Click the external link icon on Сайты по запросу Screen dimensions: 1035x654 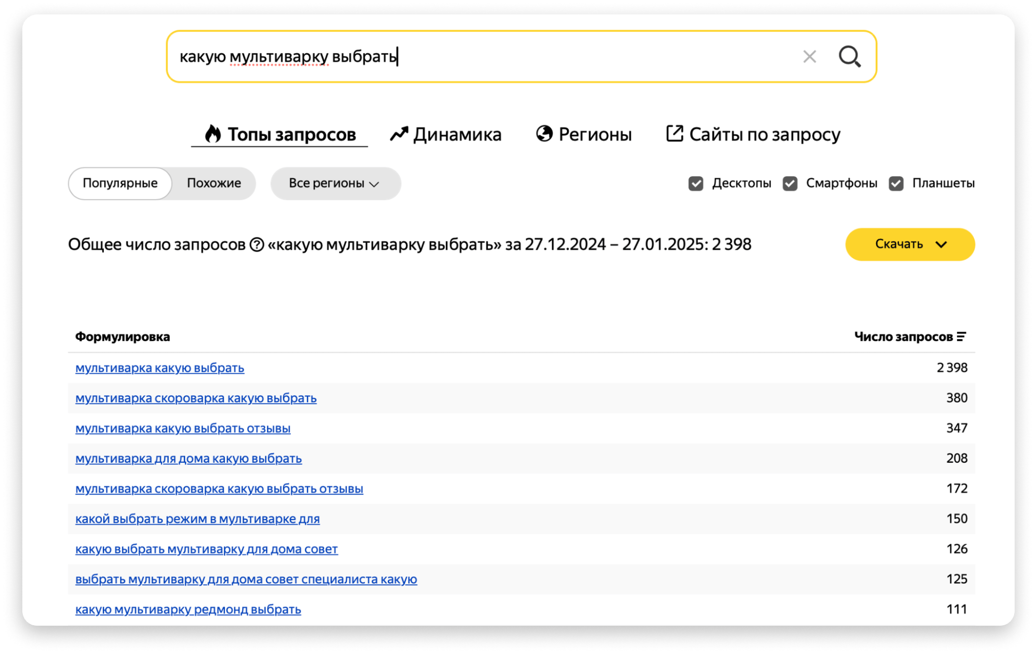[674, 134]
